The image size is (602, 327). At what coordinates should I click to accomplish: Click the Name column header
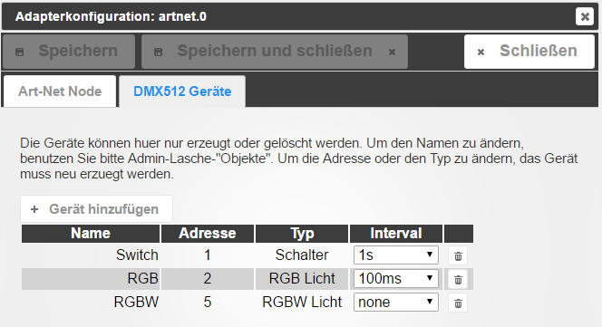[x=91, y=234]
